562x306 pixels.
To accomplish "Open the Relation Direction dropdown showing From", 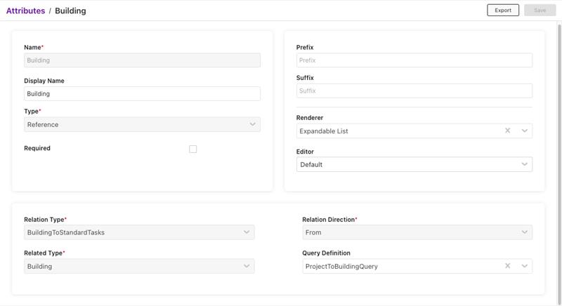I will (417, 232).
